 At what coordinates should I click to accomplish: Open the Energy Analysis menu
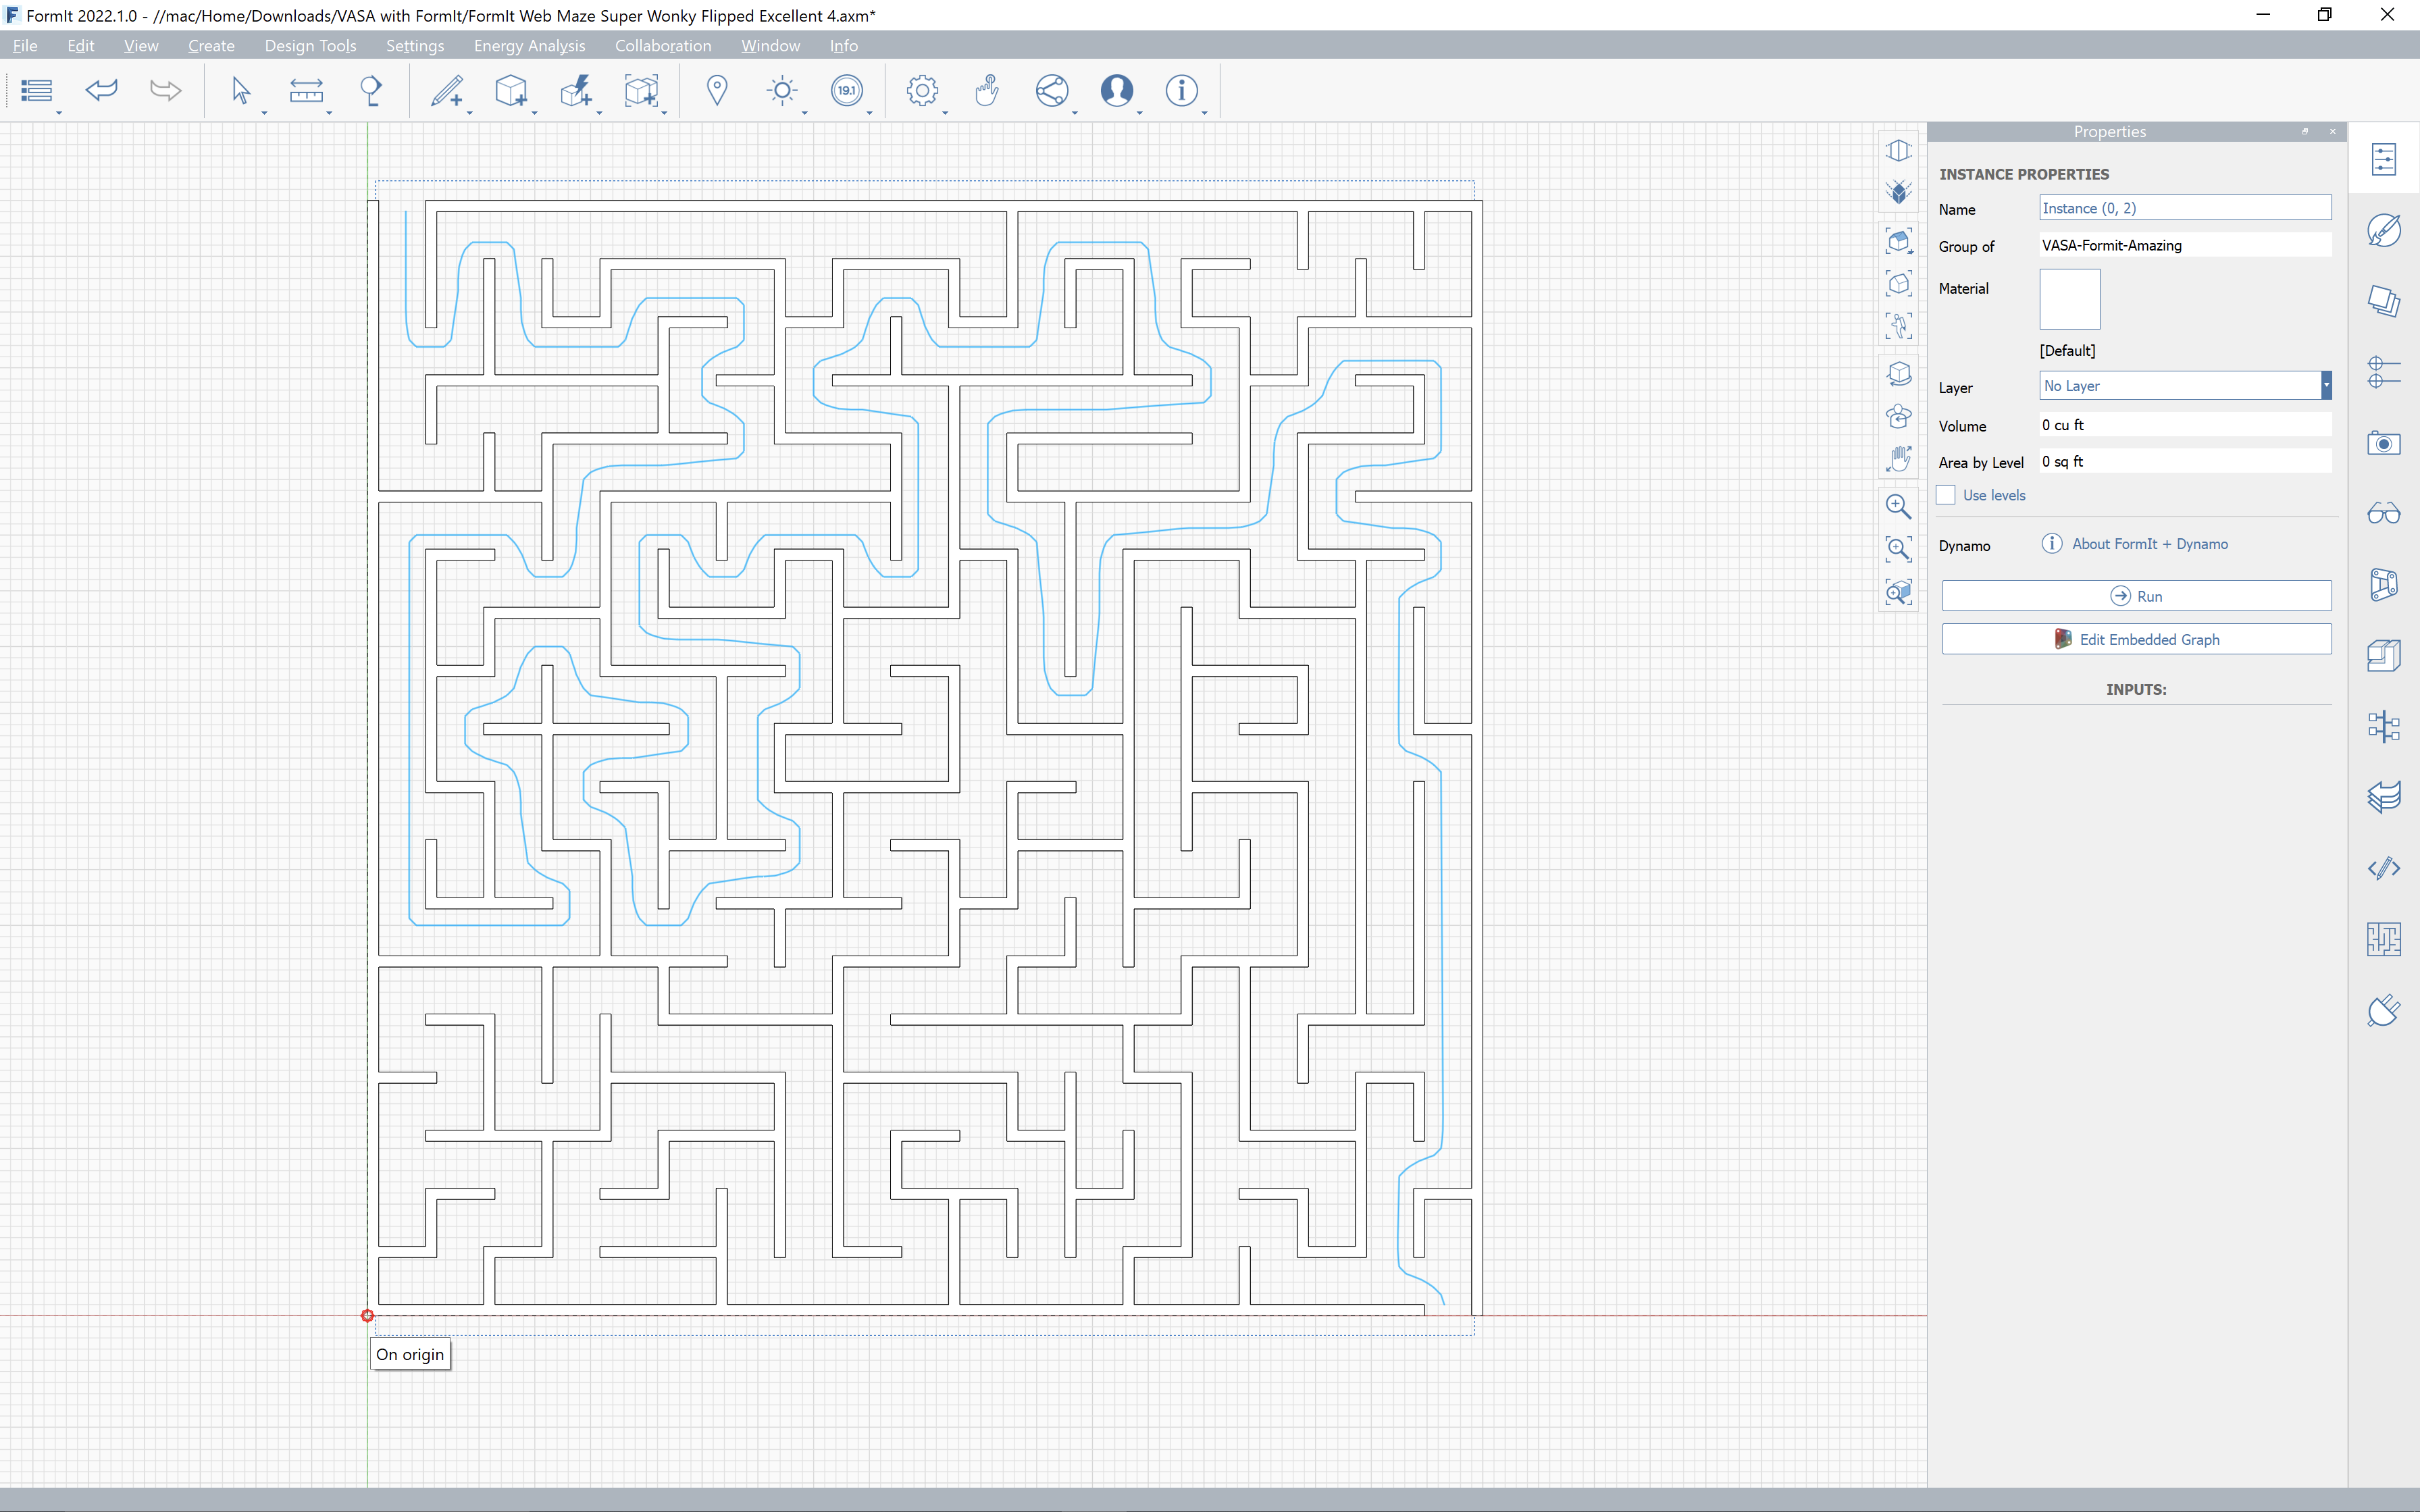(x=529, y=46)
